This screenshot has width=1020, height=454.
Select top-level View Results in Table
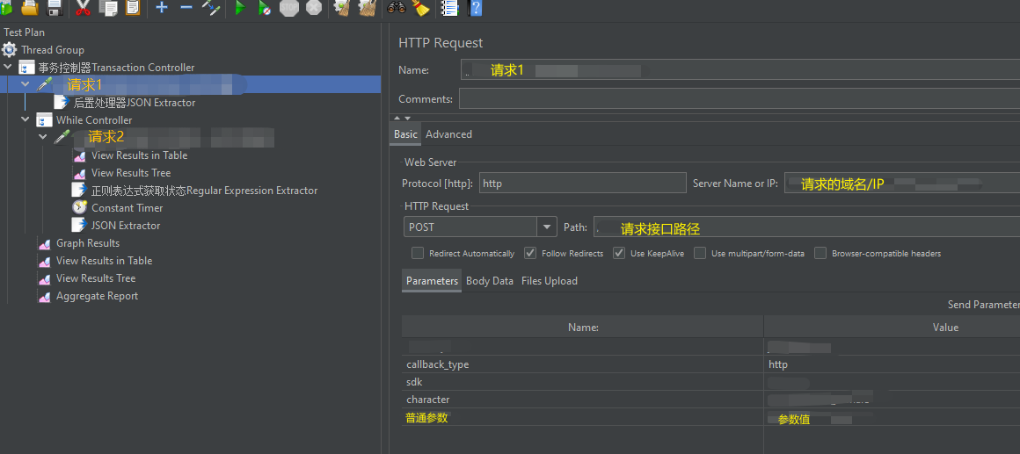pos(104,261)
